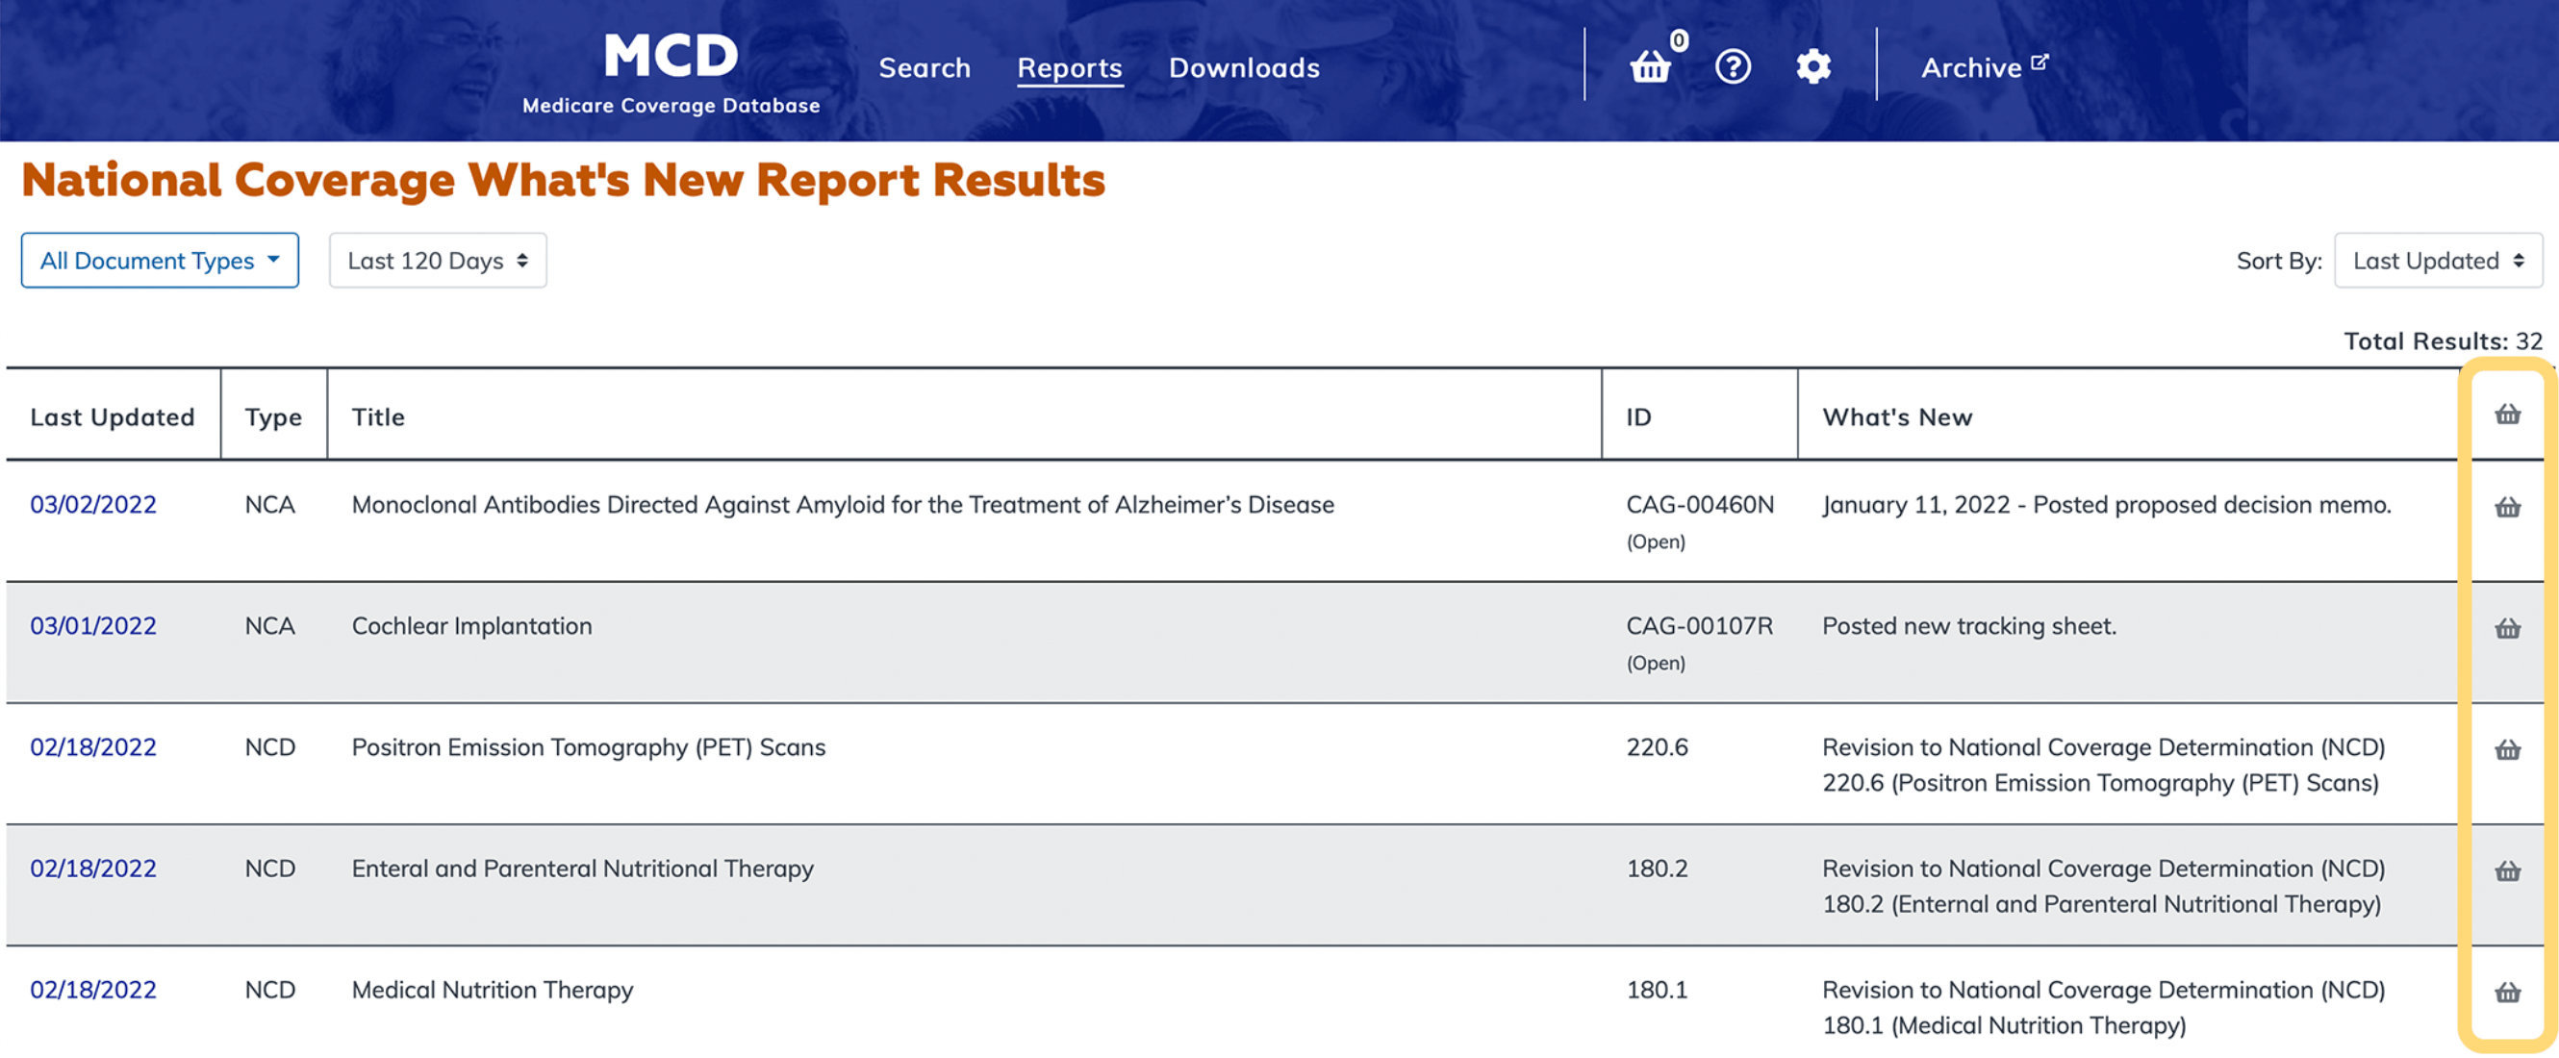Open the 03/01/2022 date link

[93, 626]
